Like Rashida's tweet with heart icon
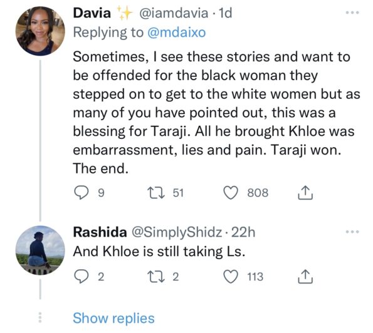The width and height of the screenshot is (373, 333). click(231, 277)
